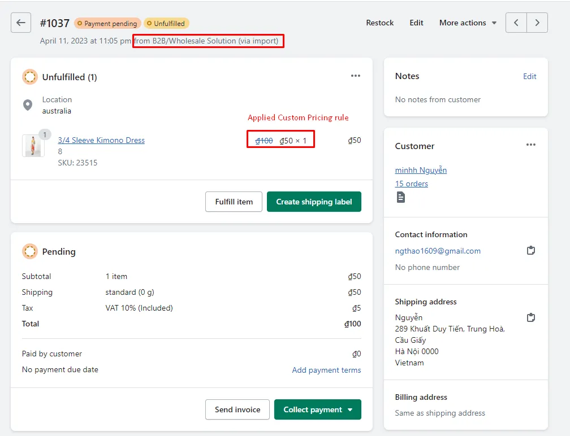
Task: Copy the customer email via clipboard icon
Action: tap(531, 251)
